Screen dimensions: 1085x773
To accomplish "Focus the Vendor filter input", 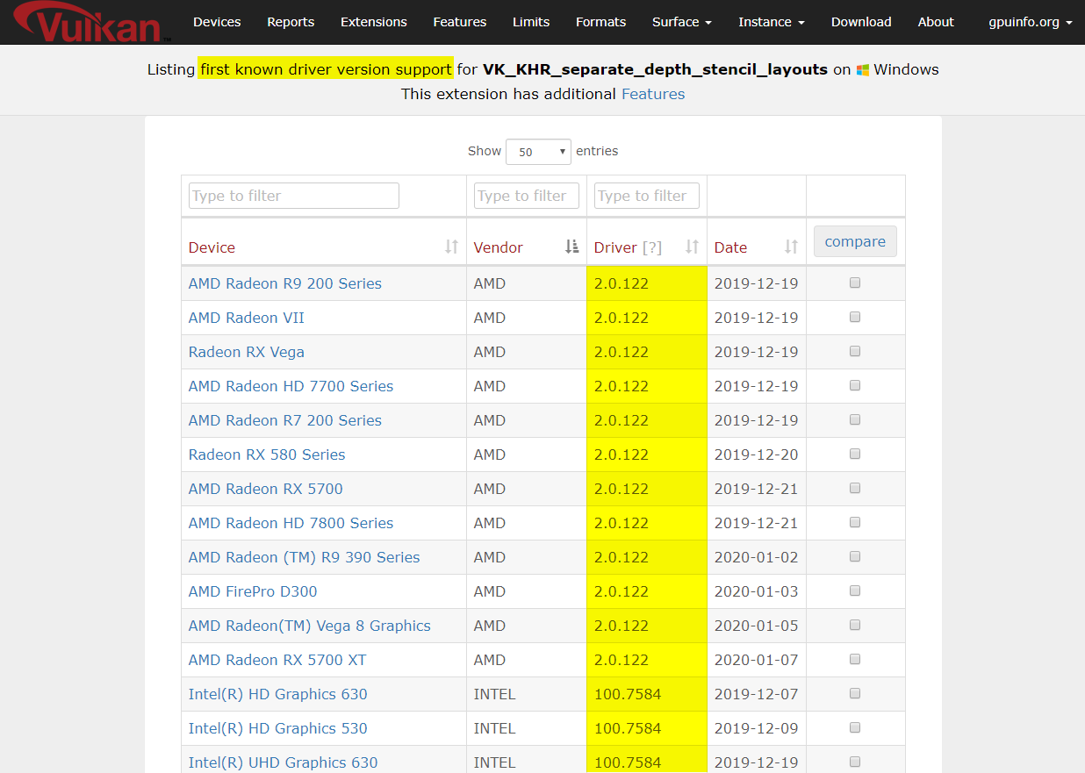I will tap(527, 196).
